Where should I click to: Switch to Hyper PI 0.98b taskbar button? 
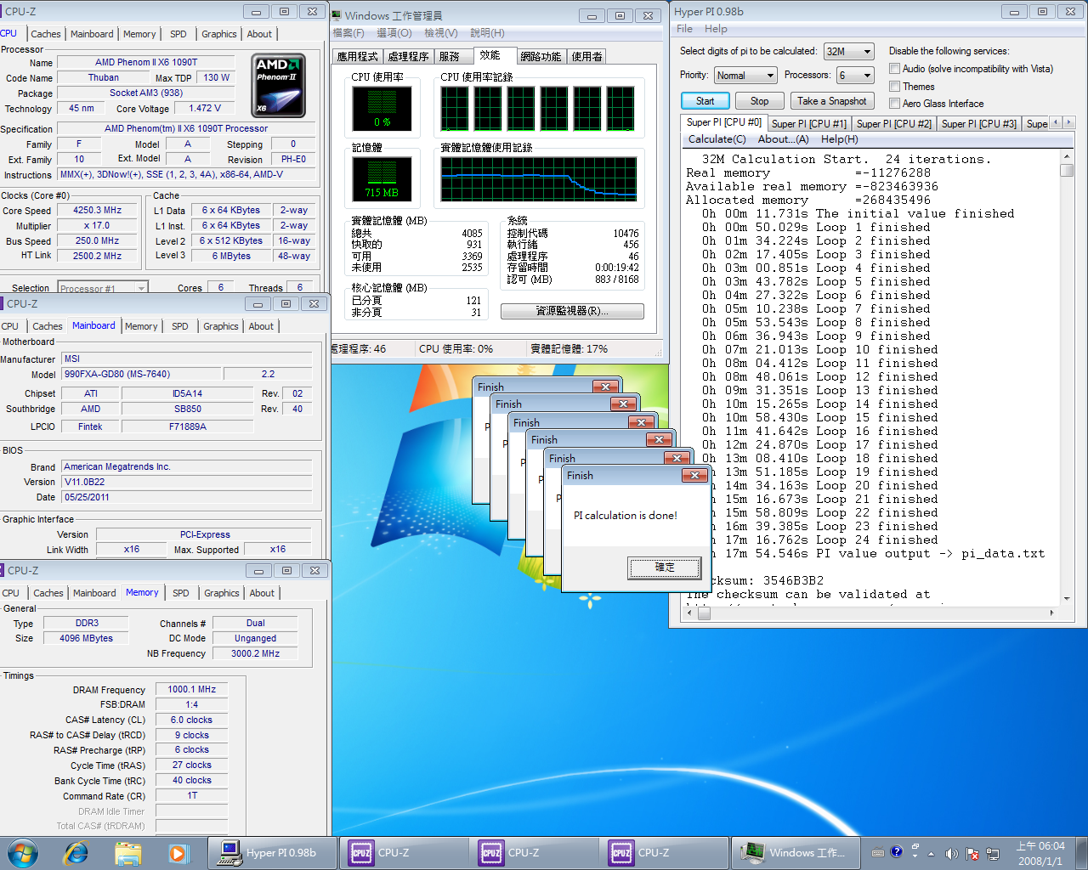tap(272, 852)
